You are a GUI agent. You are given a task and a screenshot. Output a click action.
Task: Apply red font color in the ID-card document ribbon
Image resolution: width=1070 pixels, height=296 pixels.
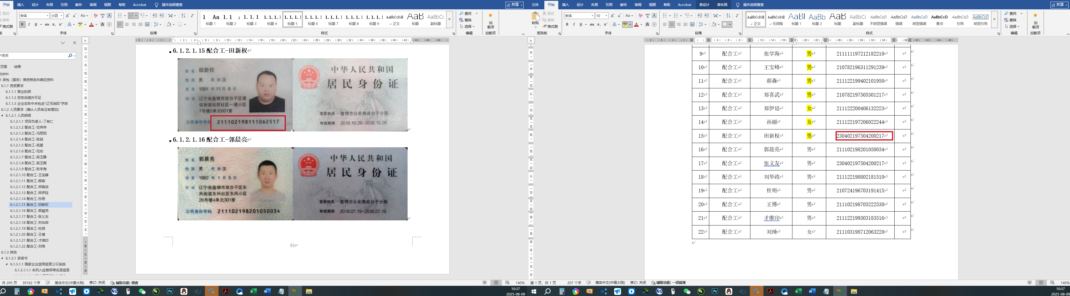(x=91, y=24)
